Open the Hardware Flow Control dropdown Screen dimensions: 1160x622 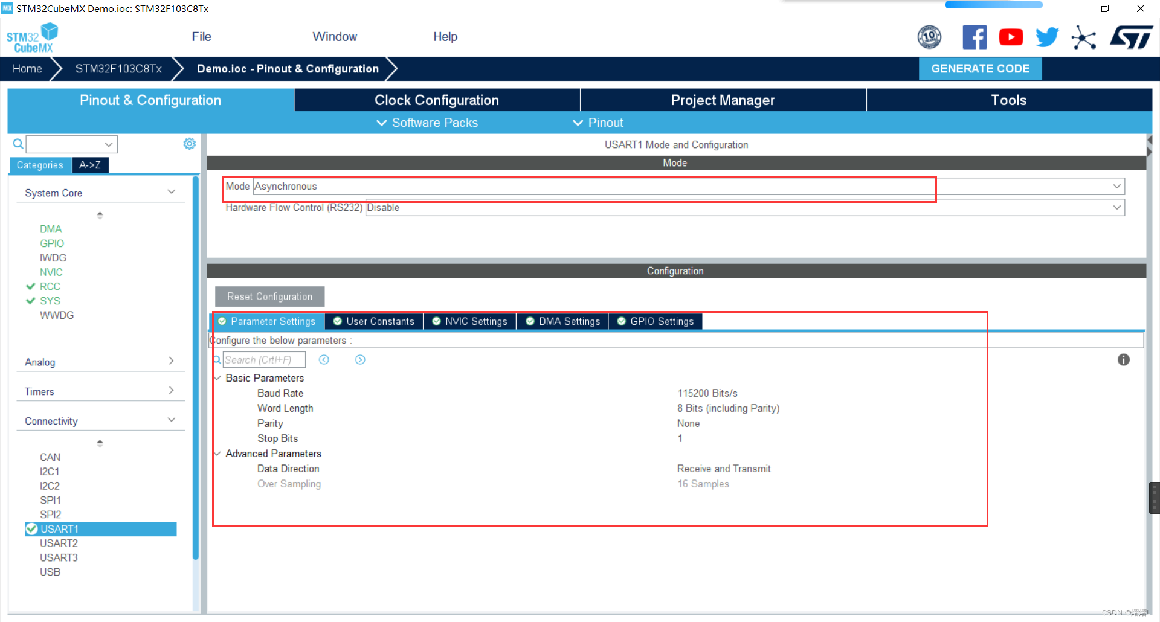[745, 208]
